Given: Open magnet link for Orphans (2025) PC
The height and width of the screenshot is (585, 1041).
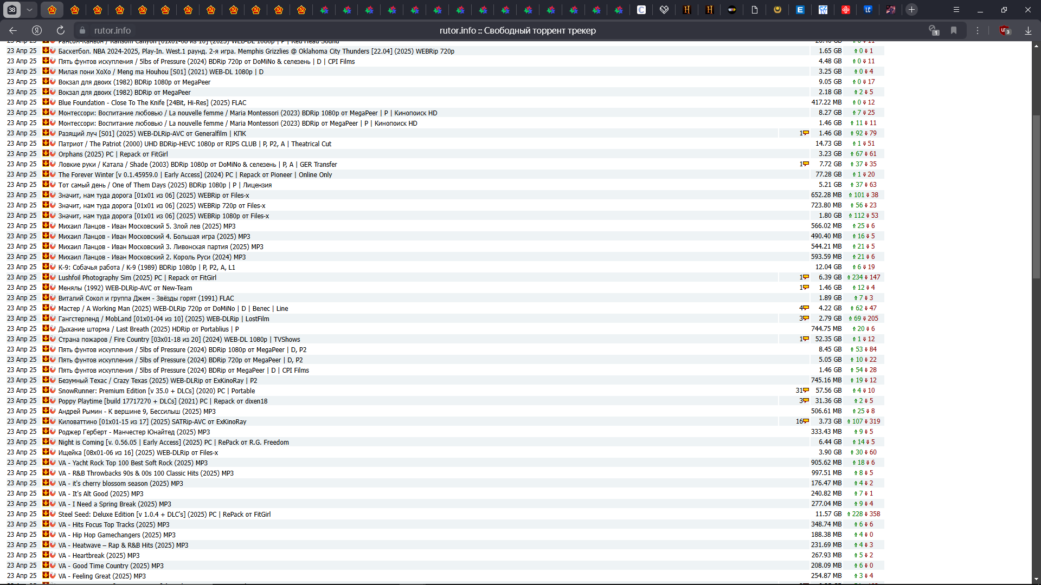Looking at the screenshot, I should [53, 154].
